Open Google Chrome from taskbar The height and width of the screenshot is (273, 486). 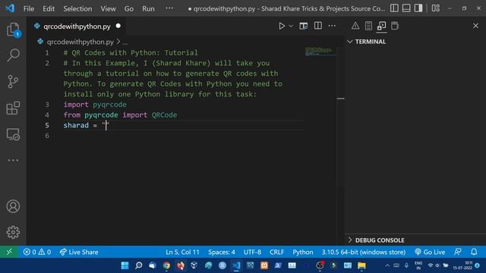(166, 265)
